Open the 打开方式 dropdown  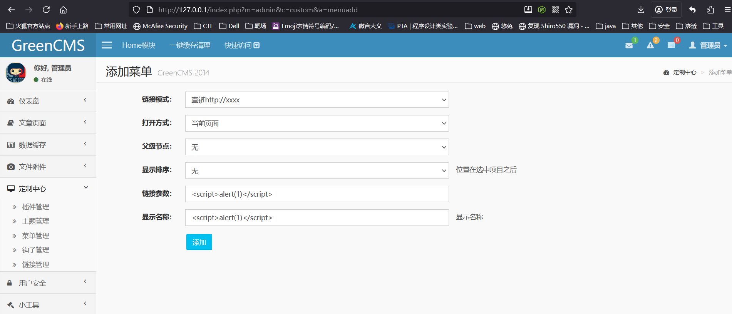[317, 124]
